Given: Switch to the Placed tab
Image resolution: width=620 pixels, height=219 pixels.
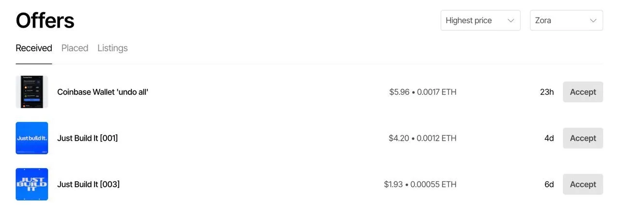Looking at the screenshot, I should click(x=75, y=48).
